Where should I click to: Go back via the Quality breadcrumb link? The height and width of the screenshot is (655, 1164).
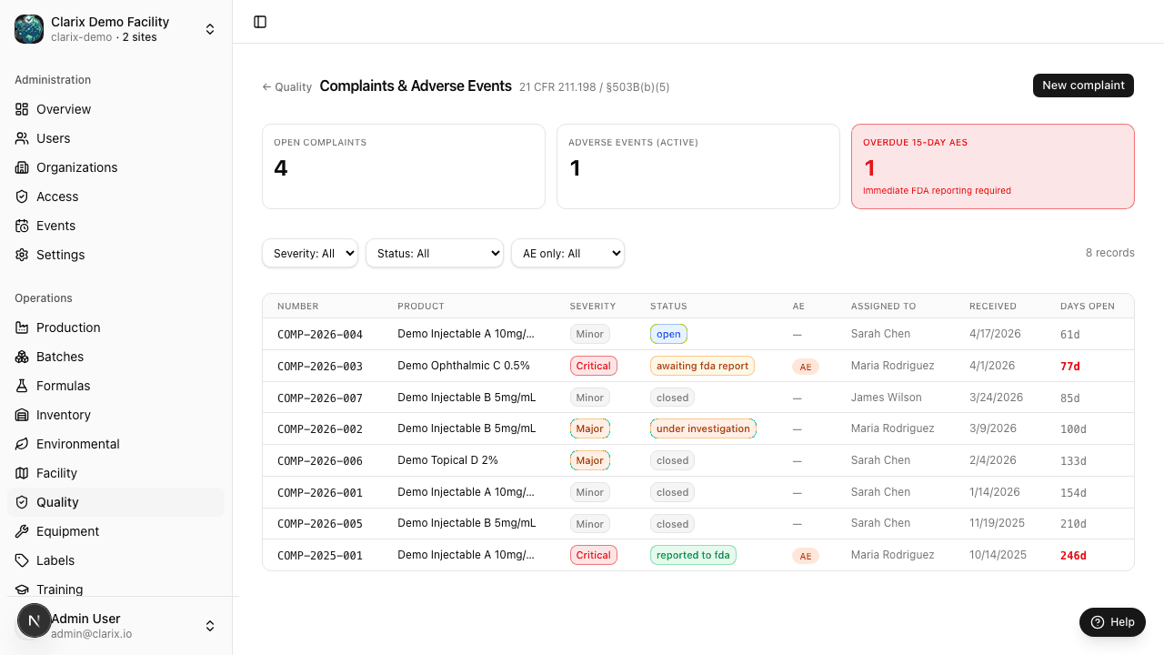click(x=287, y=87)
